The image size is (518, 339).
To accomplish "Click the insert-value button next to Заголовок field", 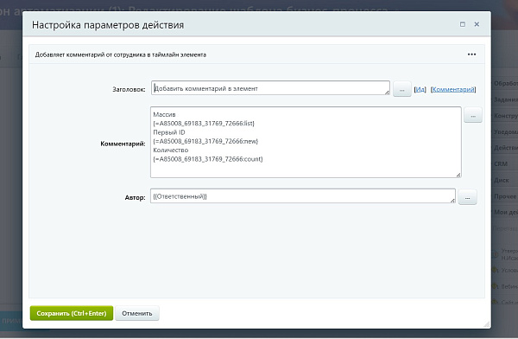I will (x=401, y=89).
